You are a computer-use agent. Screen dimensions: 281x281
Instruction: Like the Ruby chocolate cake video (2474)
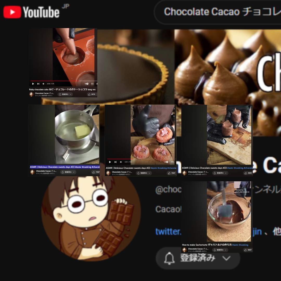[x=92, y=94]
